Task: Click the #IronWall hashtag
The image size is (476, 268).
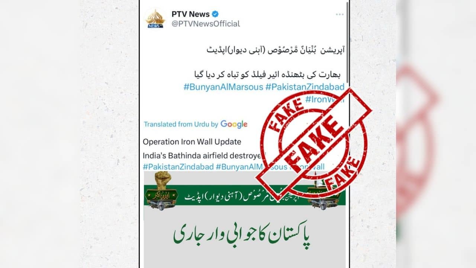Action: pos(324,99)
